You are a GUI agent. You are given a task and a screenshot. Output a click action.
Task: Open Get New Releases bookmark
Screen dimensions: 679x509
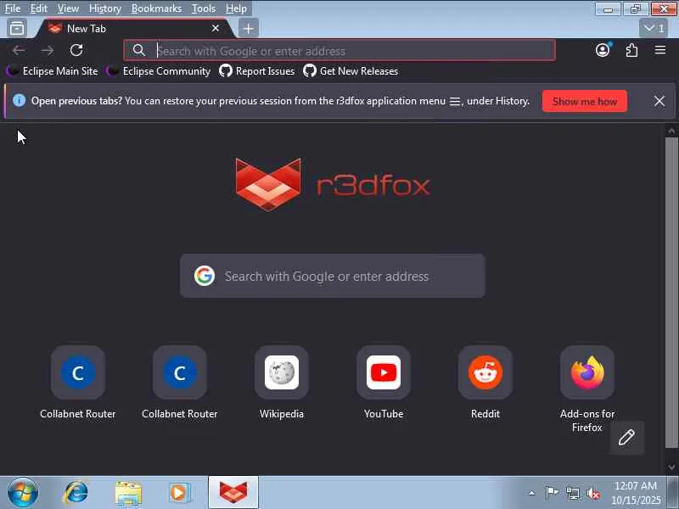point(351,71)
